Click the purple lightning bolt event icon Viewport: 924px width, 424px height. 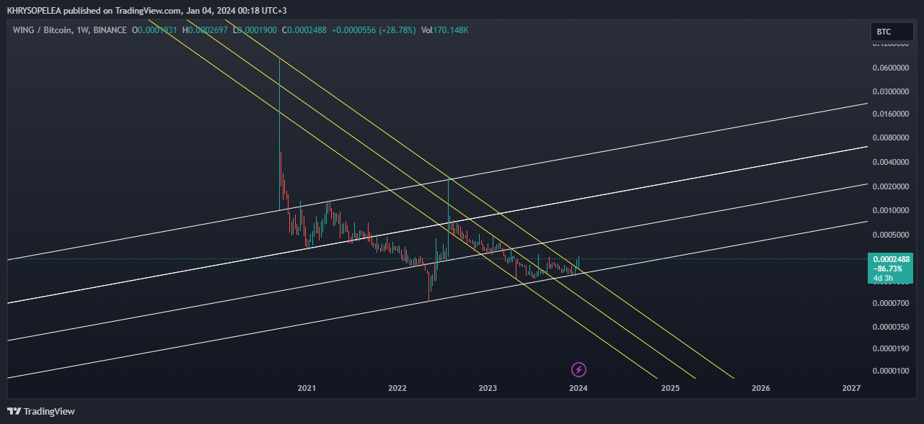(578, 370)
